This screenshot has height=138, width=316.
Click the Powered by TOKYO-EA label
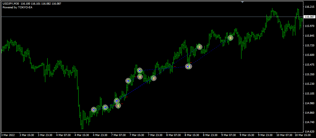[x=17, y=7]
